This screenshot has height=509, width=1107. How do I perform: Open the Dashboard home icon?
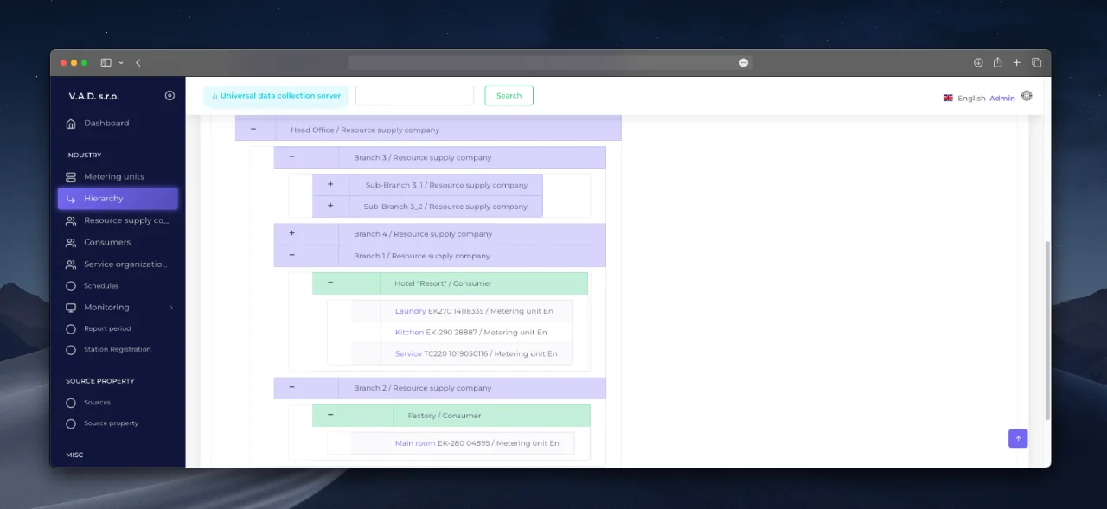(71, 124)
